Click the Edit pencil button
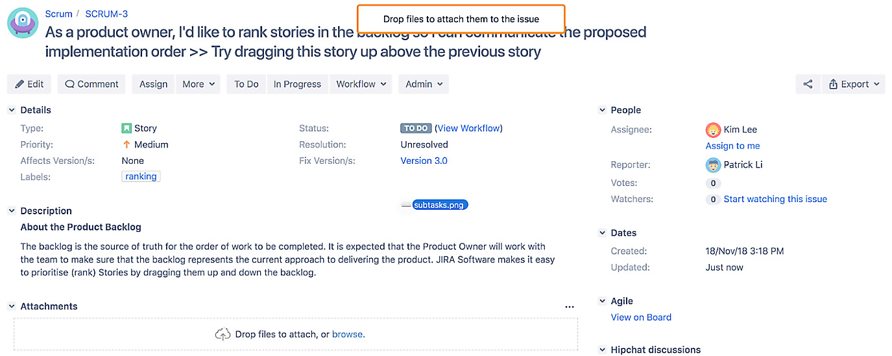This screenshot has width=892, height=356. (x=29, y=84)
